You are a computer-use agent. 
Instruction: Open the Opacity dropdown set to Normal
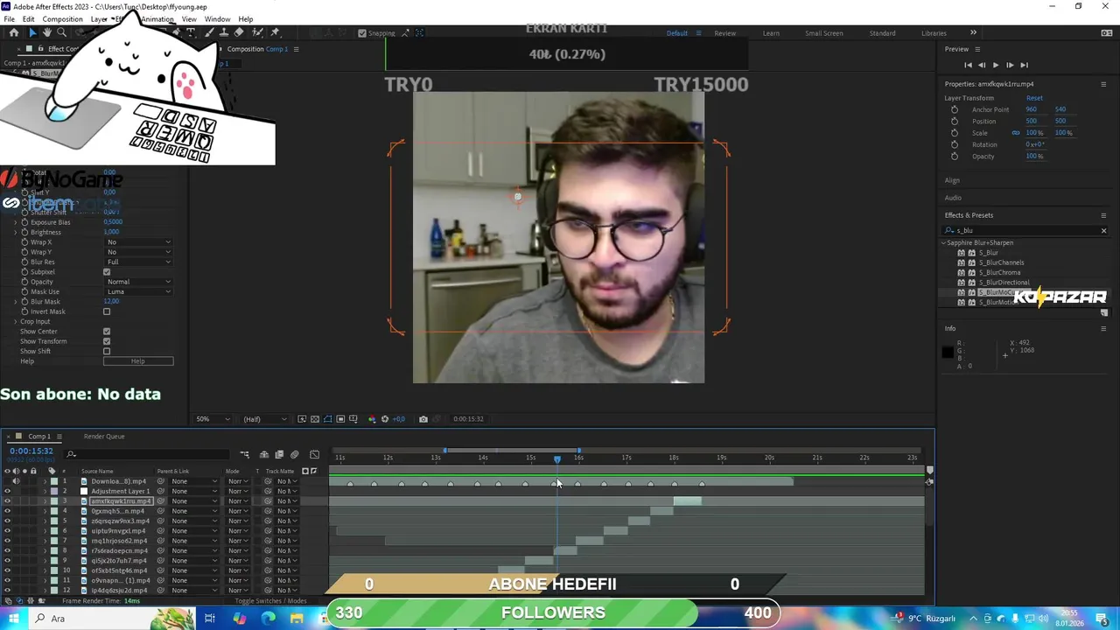pos(138,282)
